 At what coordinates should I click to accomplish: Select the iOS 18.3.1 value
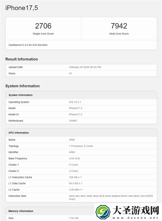point(75,102)
